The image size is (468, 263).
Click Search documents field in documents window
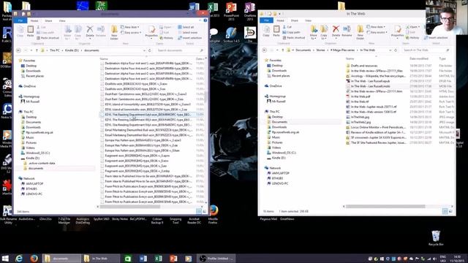click(x=181, y=50)
